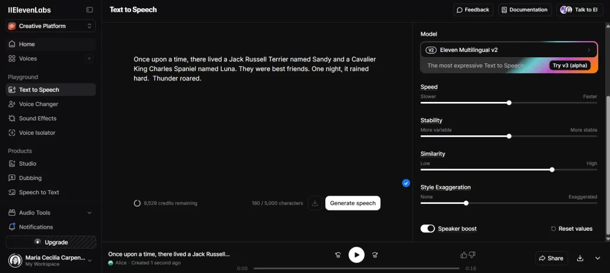610x273 pixels.
Task: Click the blue checkmark badge
Action: coord(406,183)
